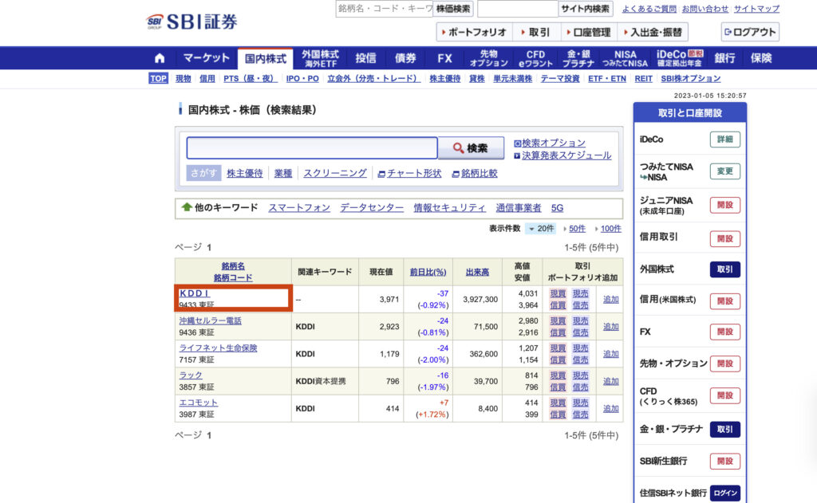Sort by 前日比(%) column
817x503 pixels.
coord(428,272)
